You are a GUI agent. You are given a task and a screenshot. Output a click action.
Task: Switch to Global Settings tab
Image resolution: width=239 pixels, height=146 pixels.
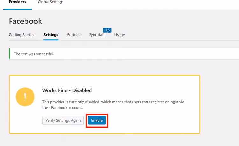click(x=51, y=2)
